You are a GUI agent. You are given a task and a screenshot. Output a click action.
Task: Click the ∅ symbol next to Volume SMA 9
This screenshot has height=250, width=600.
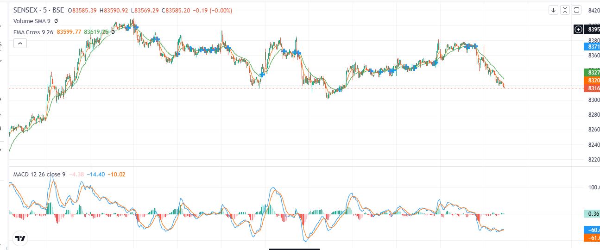pos(56,21)
